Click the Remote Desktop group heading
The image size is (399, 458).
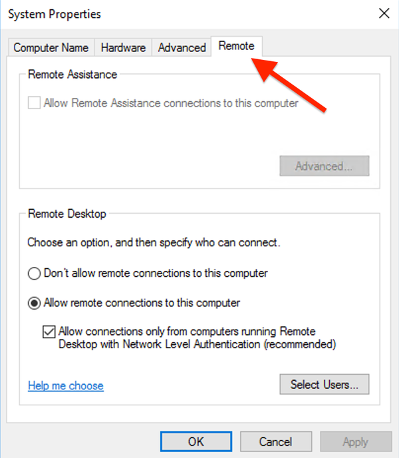[x=66, y=214]
